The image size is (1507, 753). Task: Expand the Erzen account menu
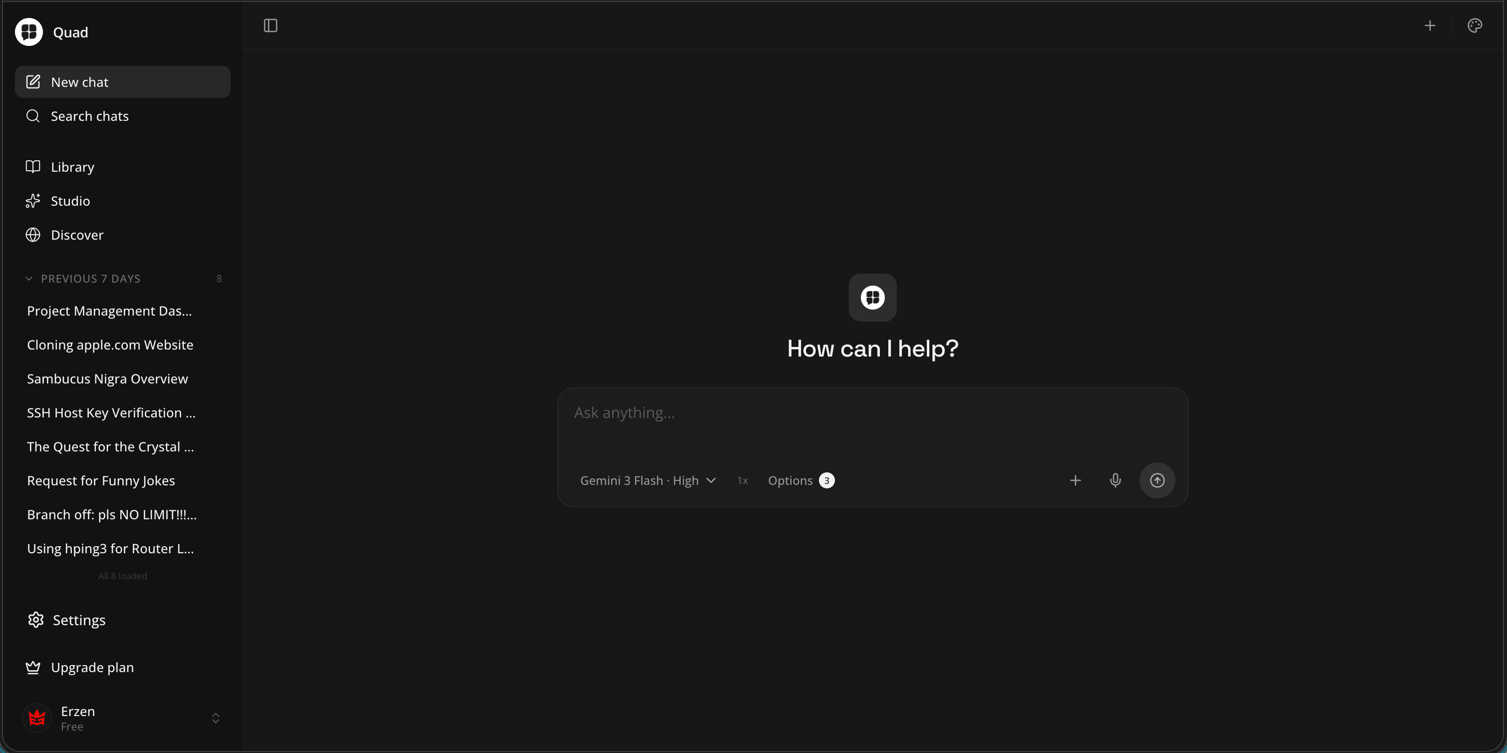point(215,718)
